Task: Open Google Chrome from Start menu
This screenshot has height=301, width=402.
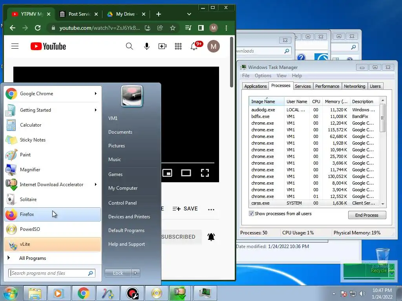Action: click(53, 94)
